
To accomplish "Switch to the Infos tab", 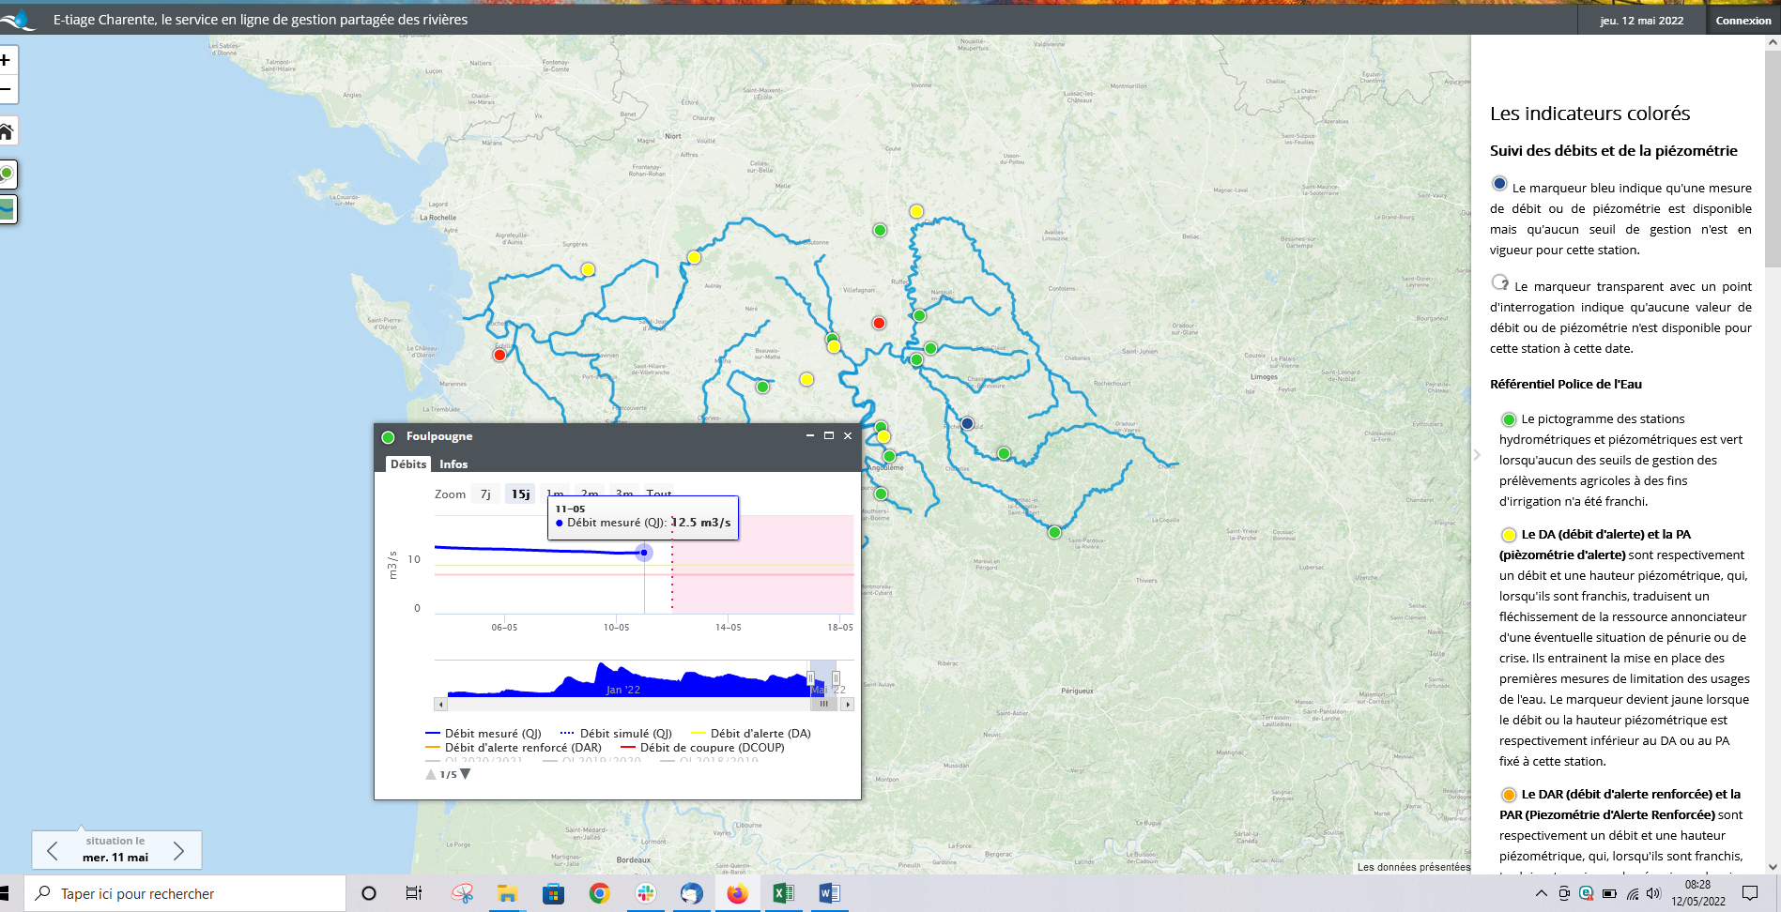I will 453,464.
